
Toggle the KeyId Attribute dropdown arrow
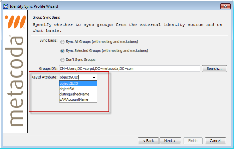pyautogui.click(x=94, y=77)
